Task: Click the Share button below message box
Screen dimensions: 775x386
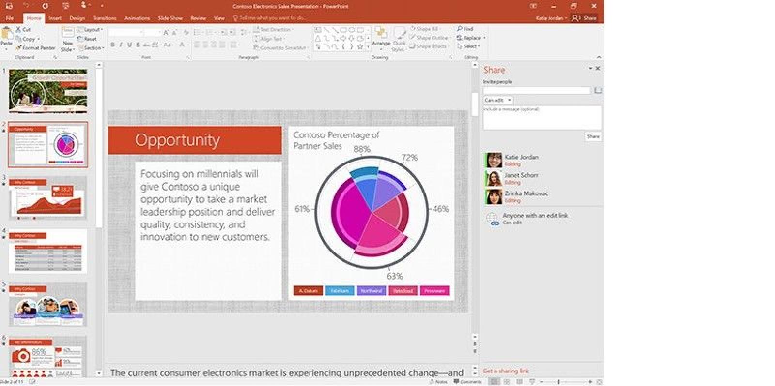Action: [593, 137]
